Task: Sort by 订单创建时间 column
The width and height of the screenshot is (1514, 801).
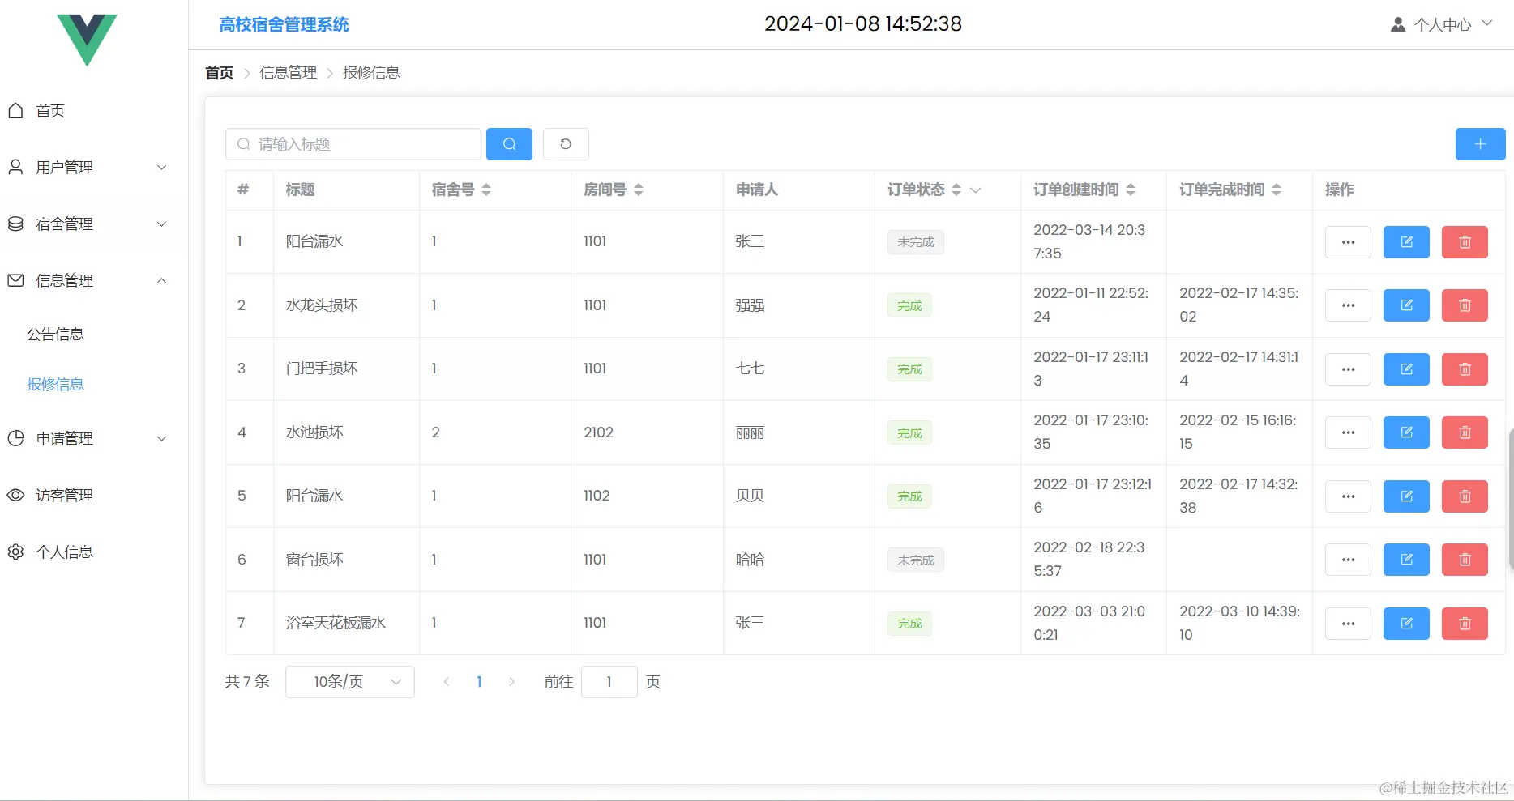Action: [x=1131, y=190]
